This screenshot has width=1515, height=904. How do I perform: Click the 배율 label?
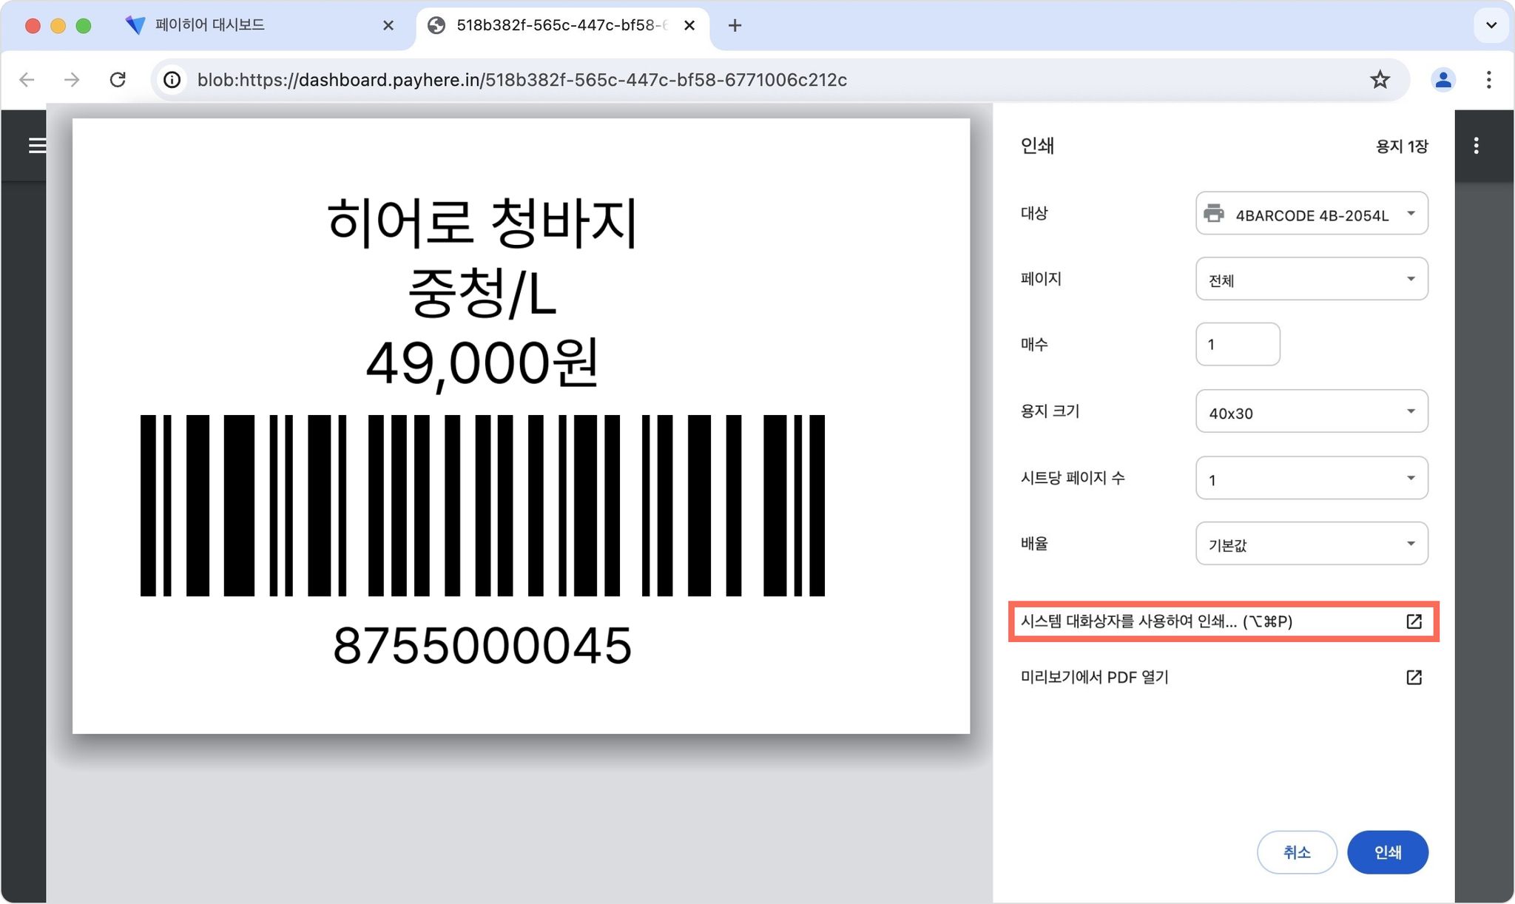pos(1034,544)
